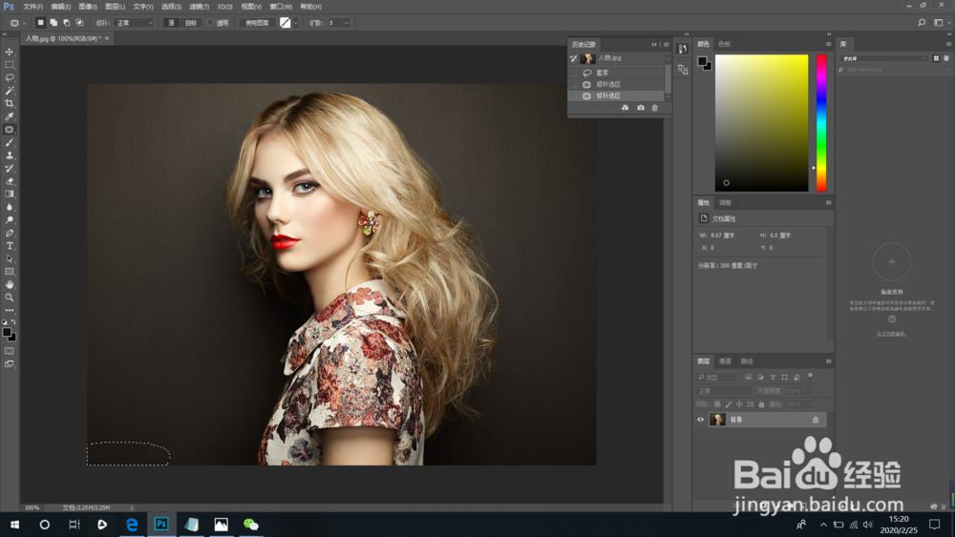Open the 扩散 value dropdown
This screenshot has width=955, height=537.
(347, 23)
